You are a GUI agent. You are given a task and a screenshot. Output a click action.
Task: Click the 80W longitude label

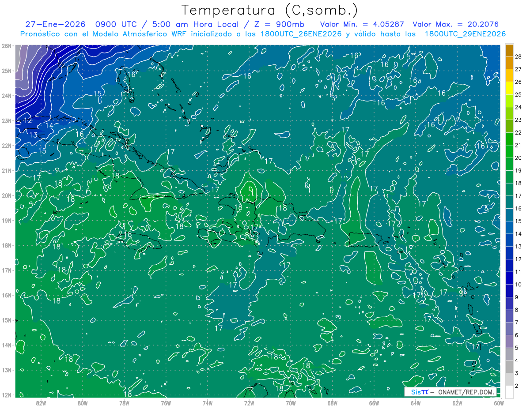pos(83,402)
